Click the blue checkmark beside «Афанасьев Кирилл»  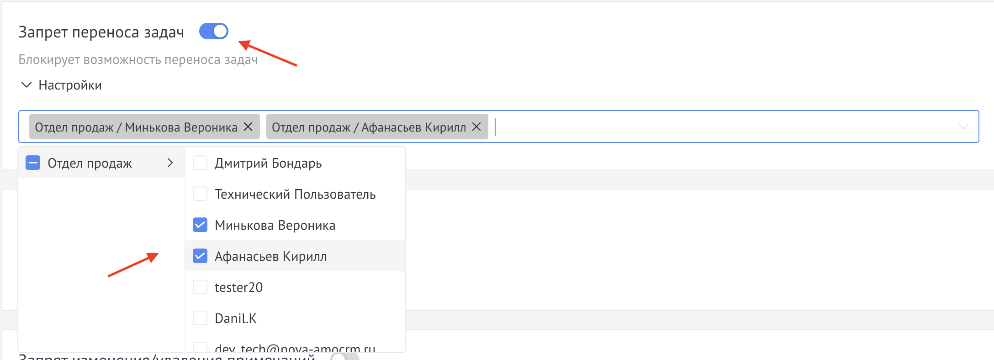[x=200, y=256]
